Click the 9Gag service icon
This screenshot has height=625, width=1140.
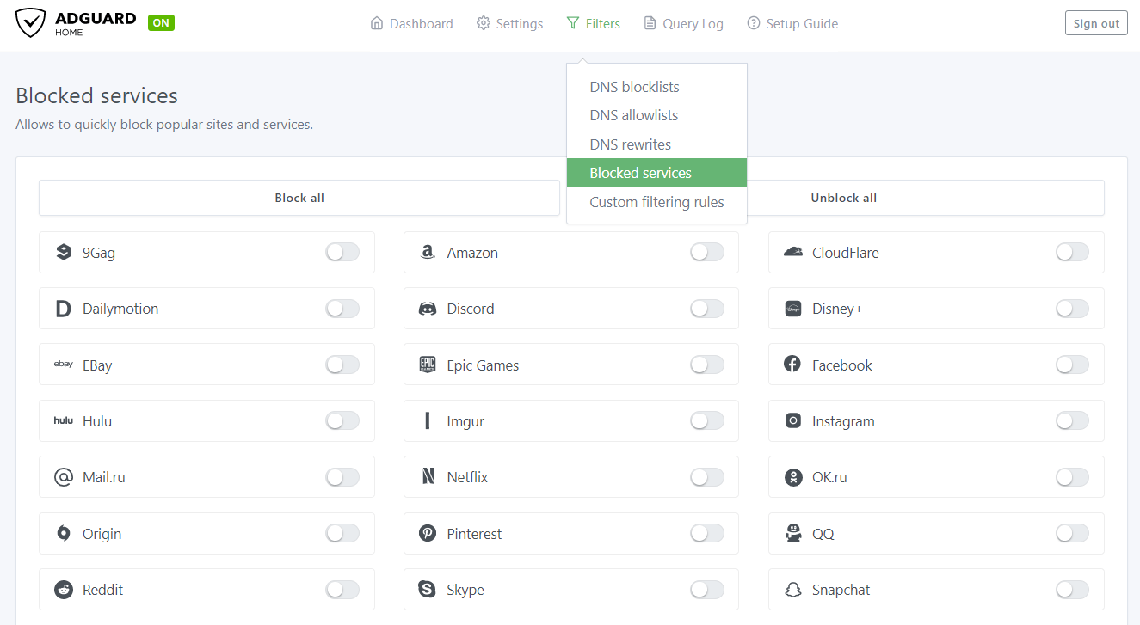[63, 252]
